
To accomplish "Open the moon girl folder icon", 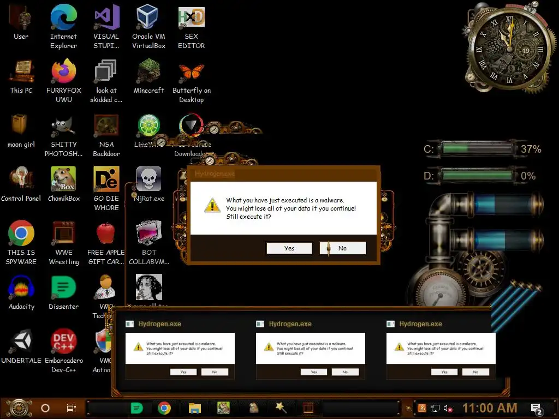I will tap(21, 131).
